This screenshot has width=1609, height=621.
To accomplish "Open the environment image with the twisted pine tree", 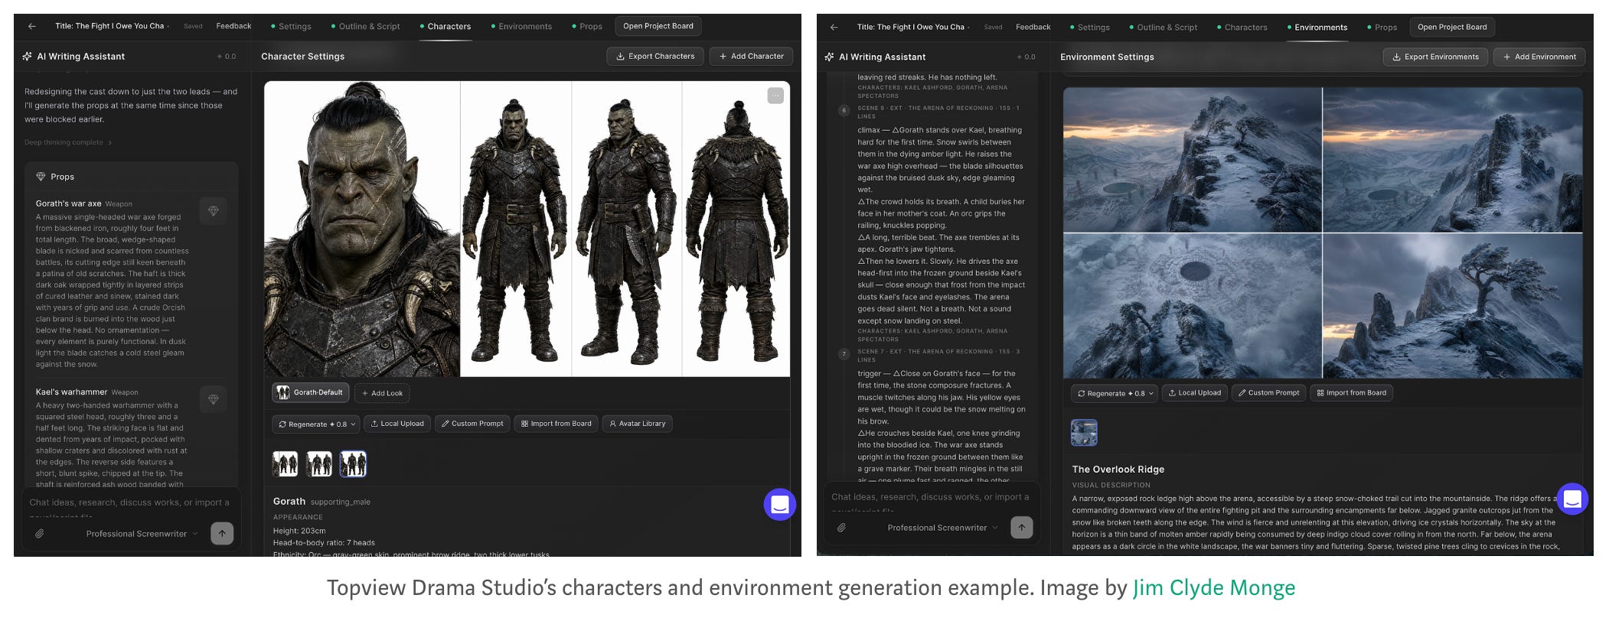I will 1453,306.
